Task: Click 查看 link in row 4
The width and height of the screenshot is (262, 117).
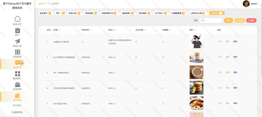Action: click(220, 88)
